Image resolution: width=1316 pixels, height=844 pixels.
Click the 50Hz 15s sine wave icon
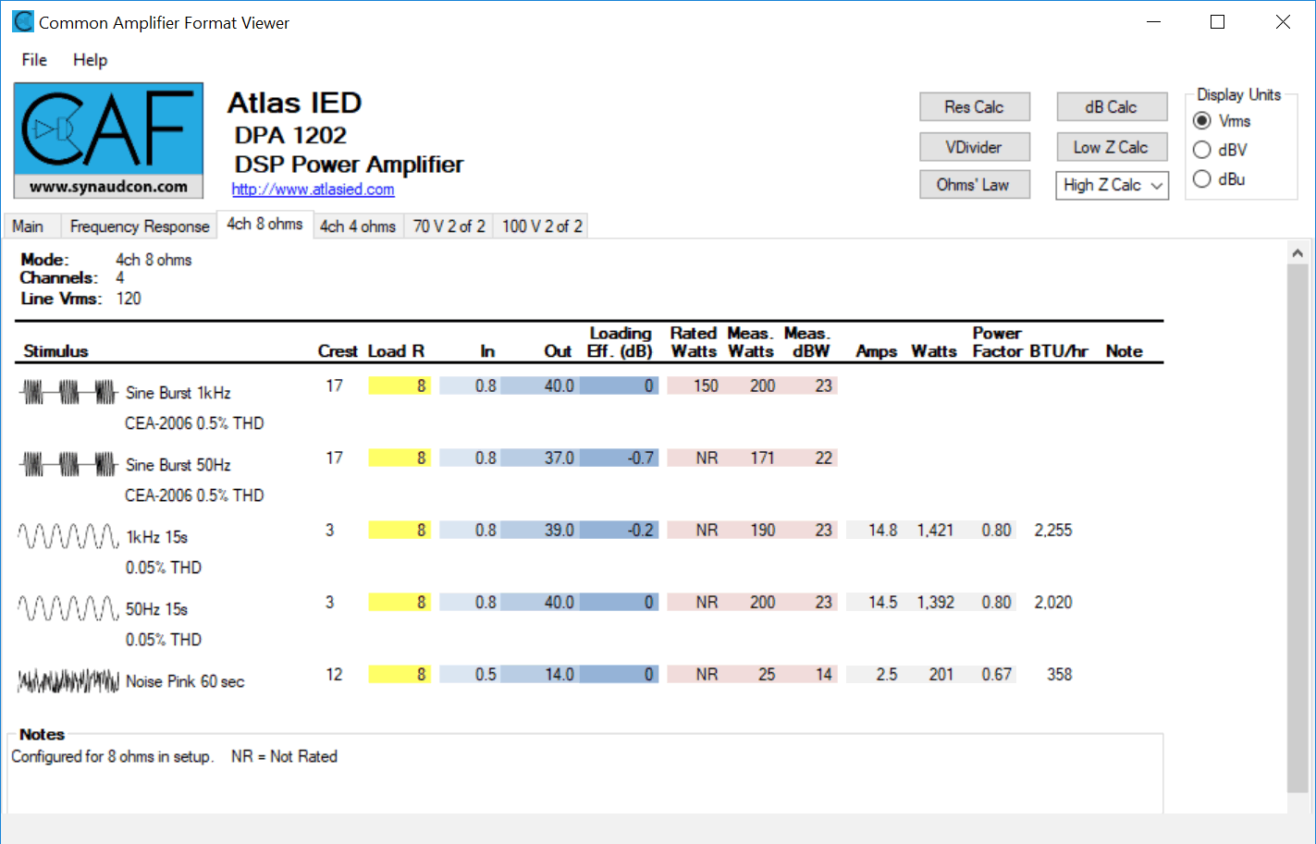click(68, 609)
